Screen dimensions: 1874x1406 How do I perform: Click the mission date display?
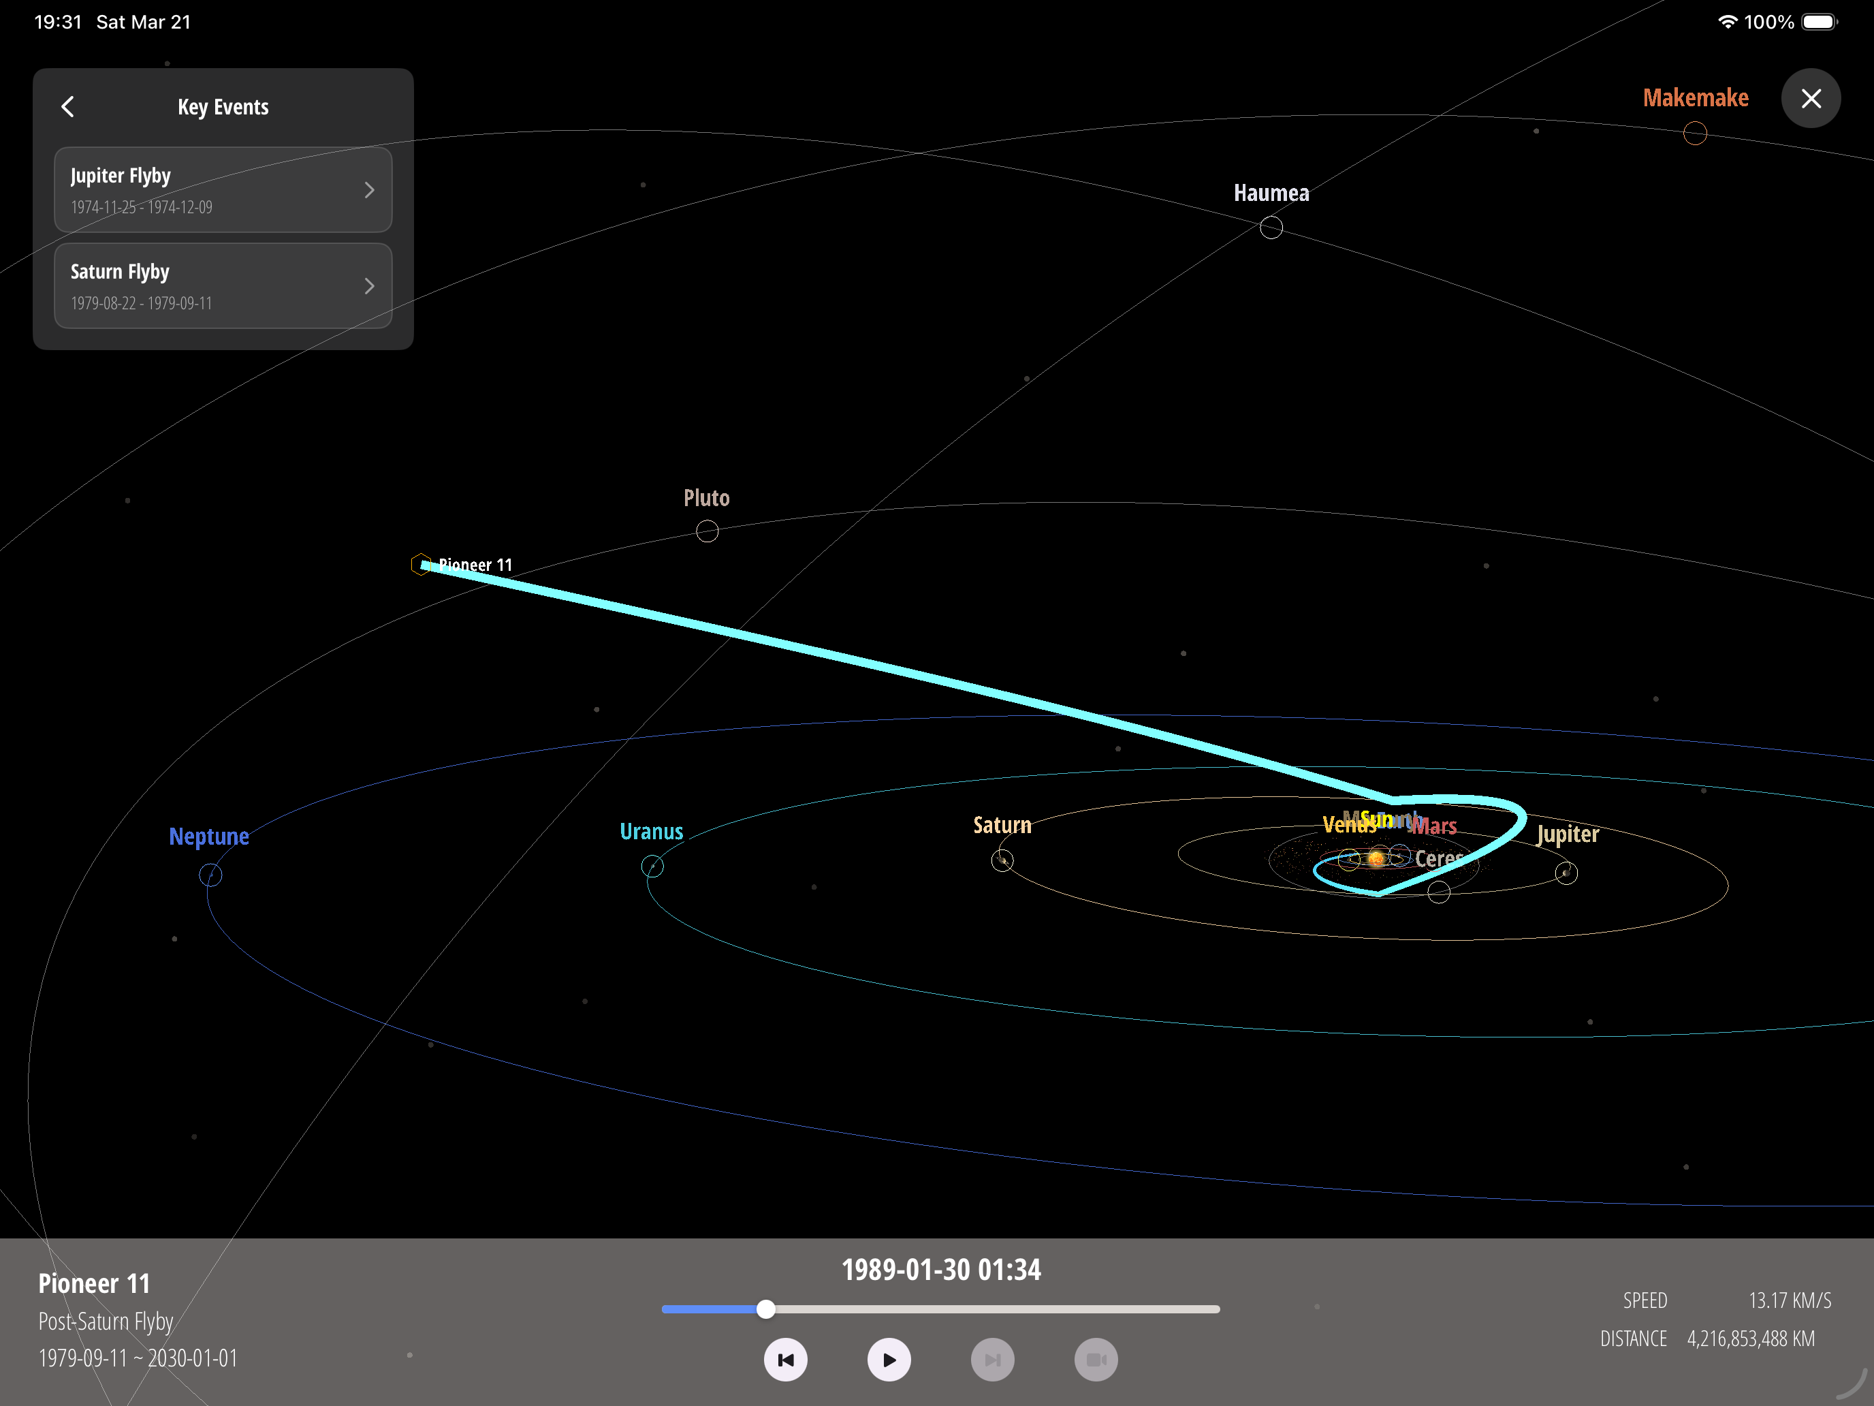[x=940, y=1270]
